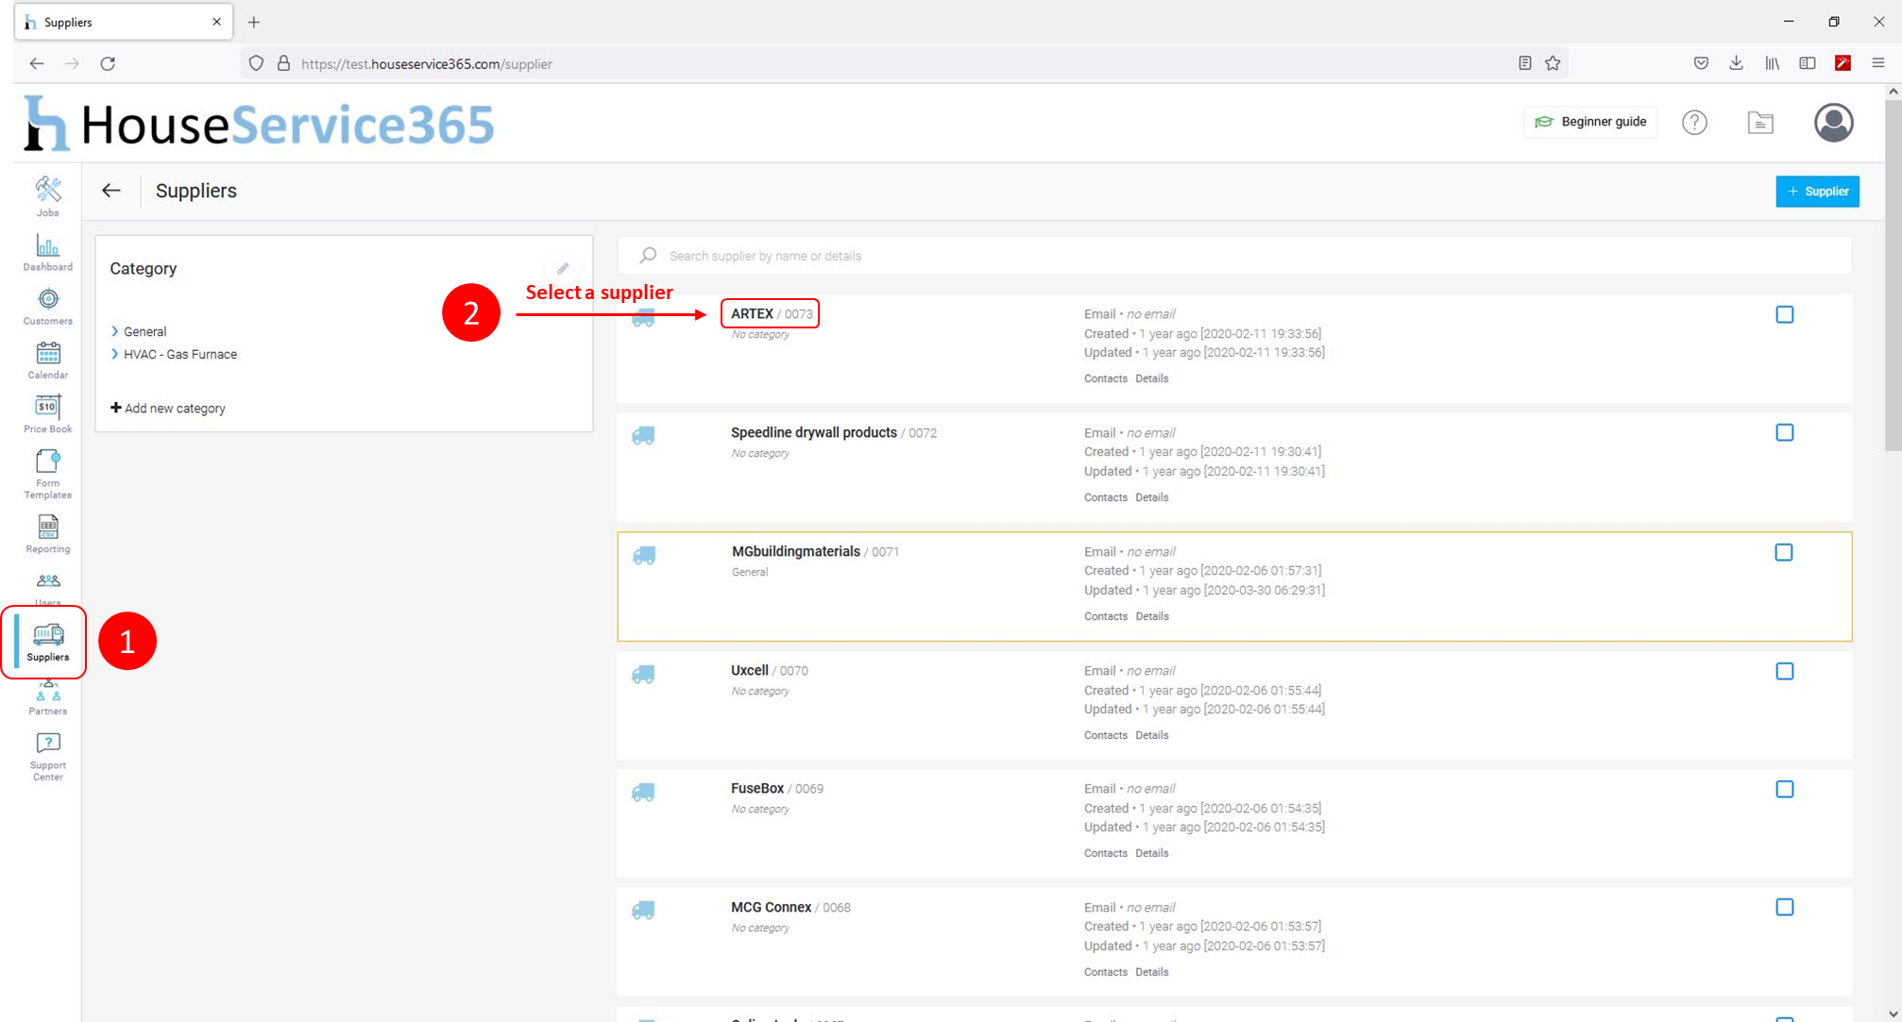Open Details for ARTEX
Screen dimensions: 1902x1022
pyautogui.click(x=1151, y=378)
